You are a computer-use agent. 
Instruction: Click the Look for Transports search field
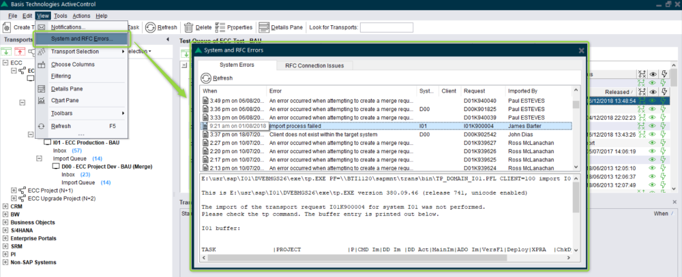(x=386, y=27)
